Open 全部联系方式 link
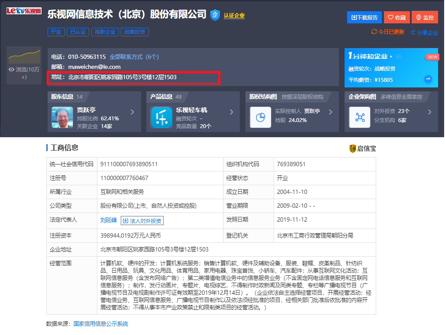 point(134,57)
